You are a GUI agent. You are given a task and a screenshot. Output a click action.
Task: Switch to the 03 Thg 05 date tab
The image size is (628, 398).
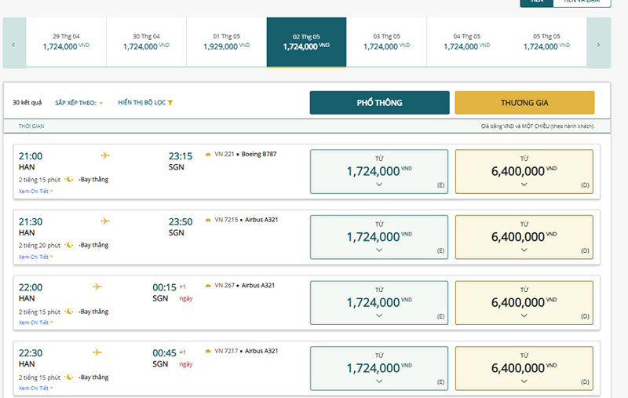pyautogui.click(x=386, y=42)
